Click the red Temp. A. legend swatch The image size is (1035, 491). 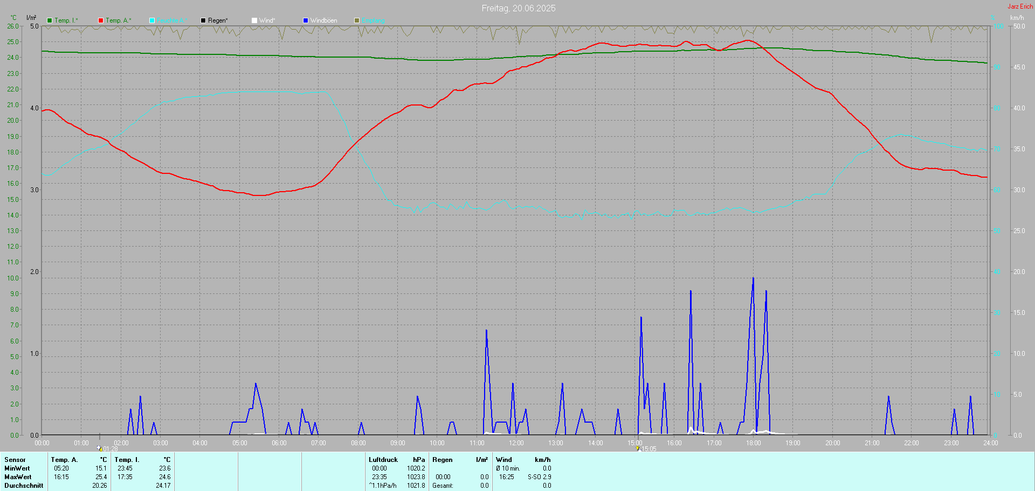click(101, 20)
